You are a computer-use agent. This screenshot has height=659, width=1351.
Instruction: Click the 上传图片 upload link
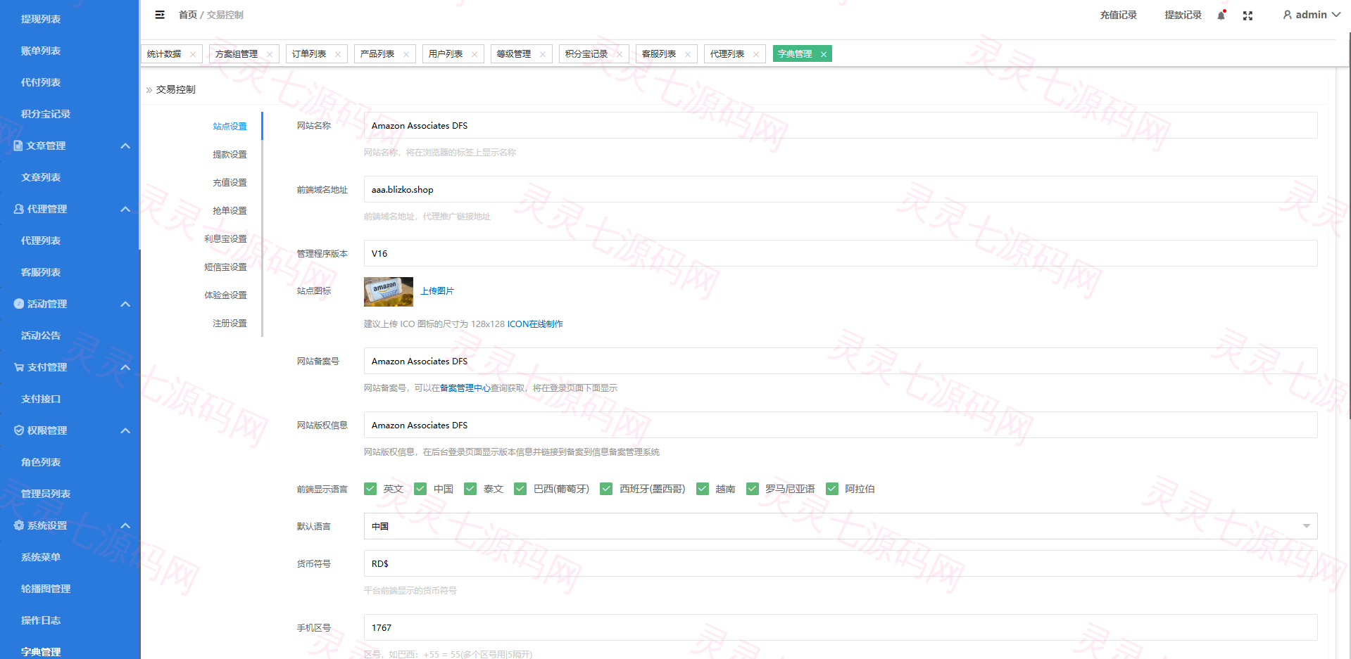click(x=437, y=291)
